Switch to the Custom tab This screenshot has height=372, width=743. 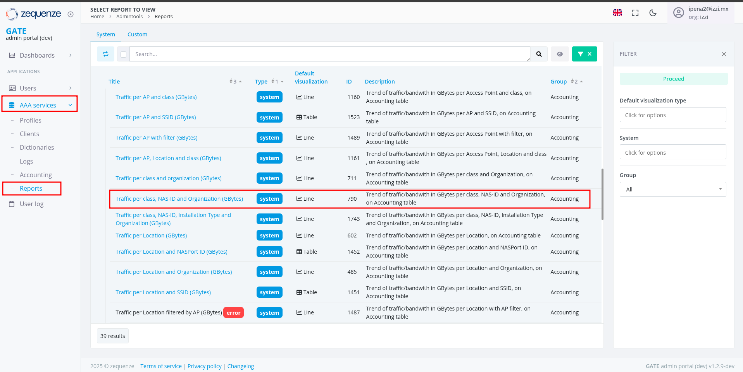point(137,34)
